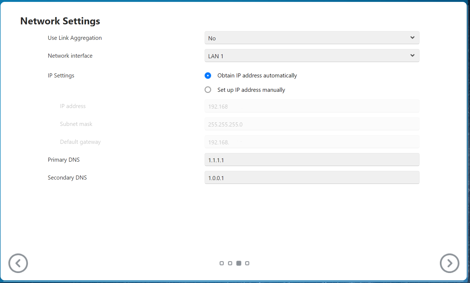
Task: Choose Set up IP address manually option
Action: pyautogui.click(x=208, y=90)
